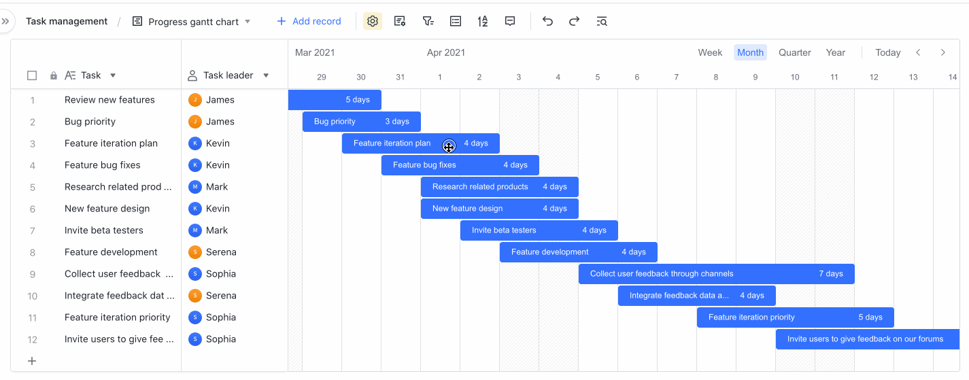The image size is (969, 380).
Task: Open the sort records icon
Action: pyautogui.click(x=483, y=21)
